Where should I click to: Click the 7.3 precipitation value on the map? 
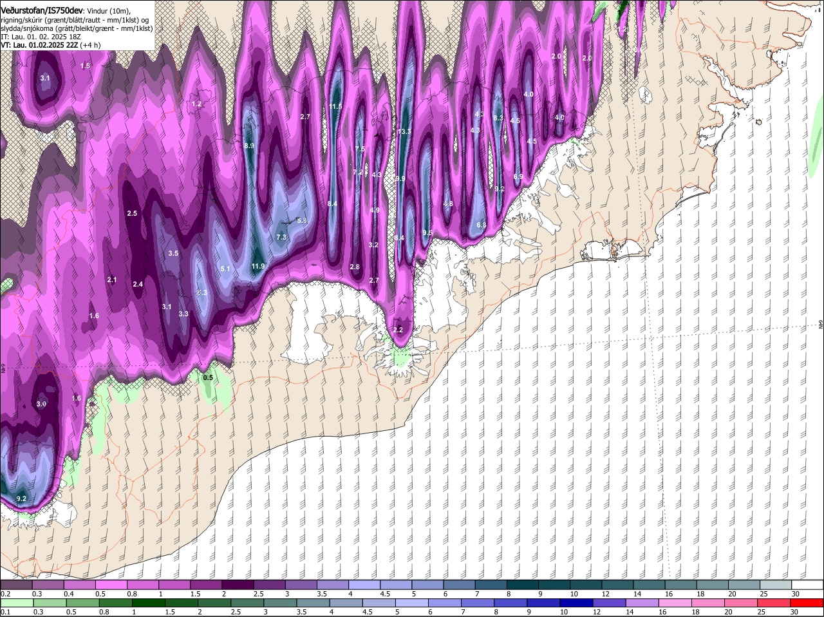pyautogui.click(x=281, y=237)
